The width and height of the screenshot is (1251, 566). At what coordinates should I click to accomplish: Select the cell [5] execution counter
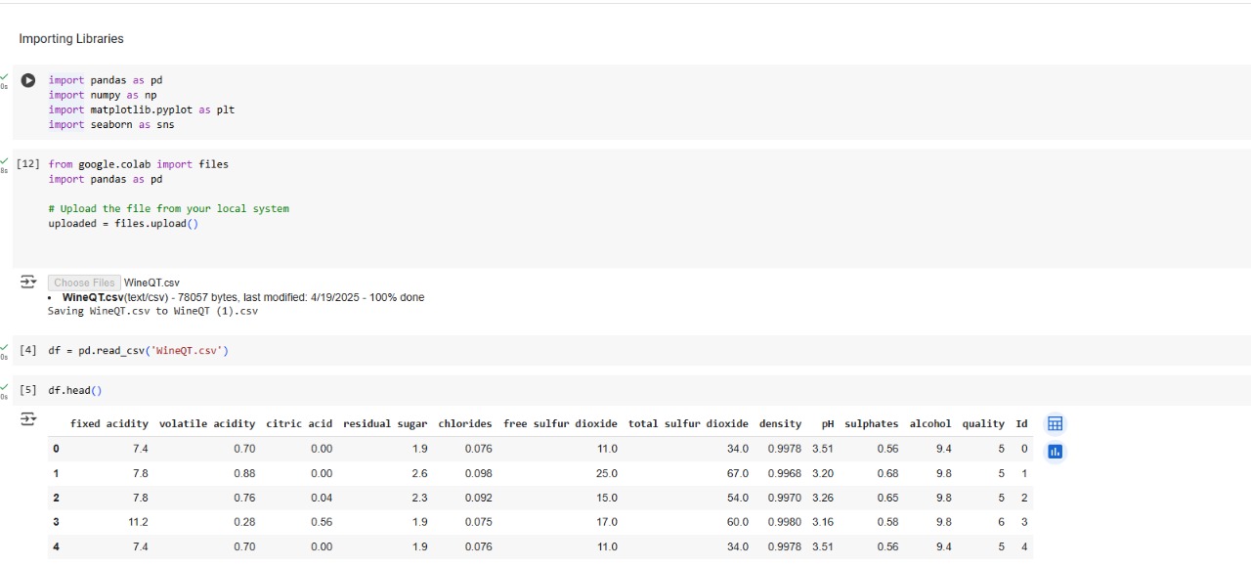[28, 390]
